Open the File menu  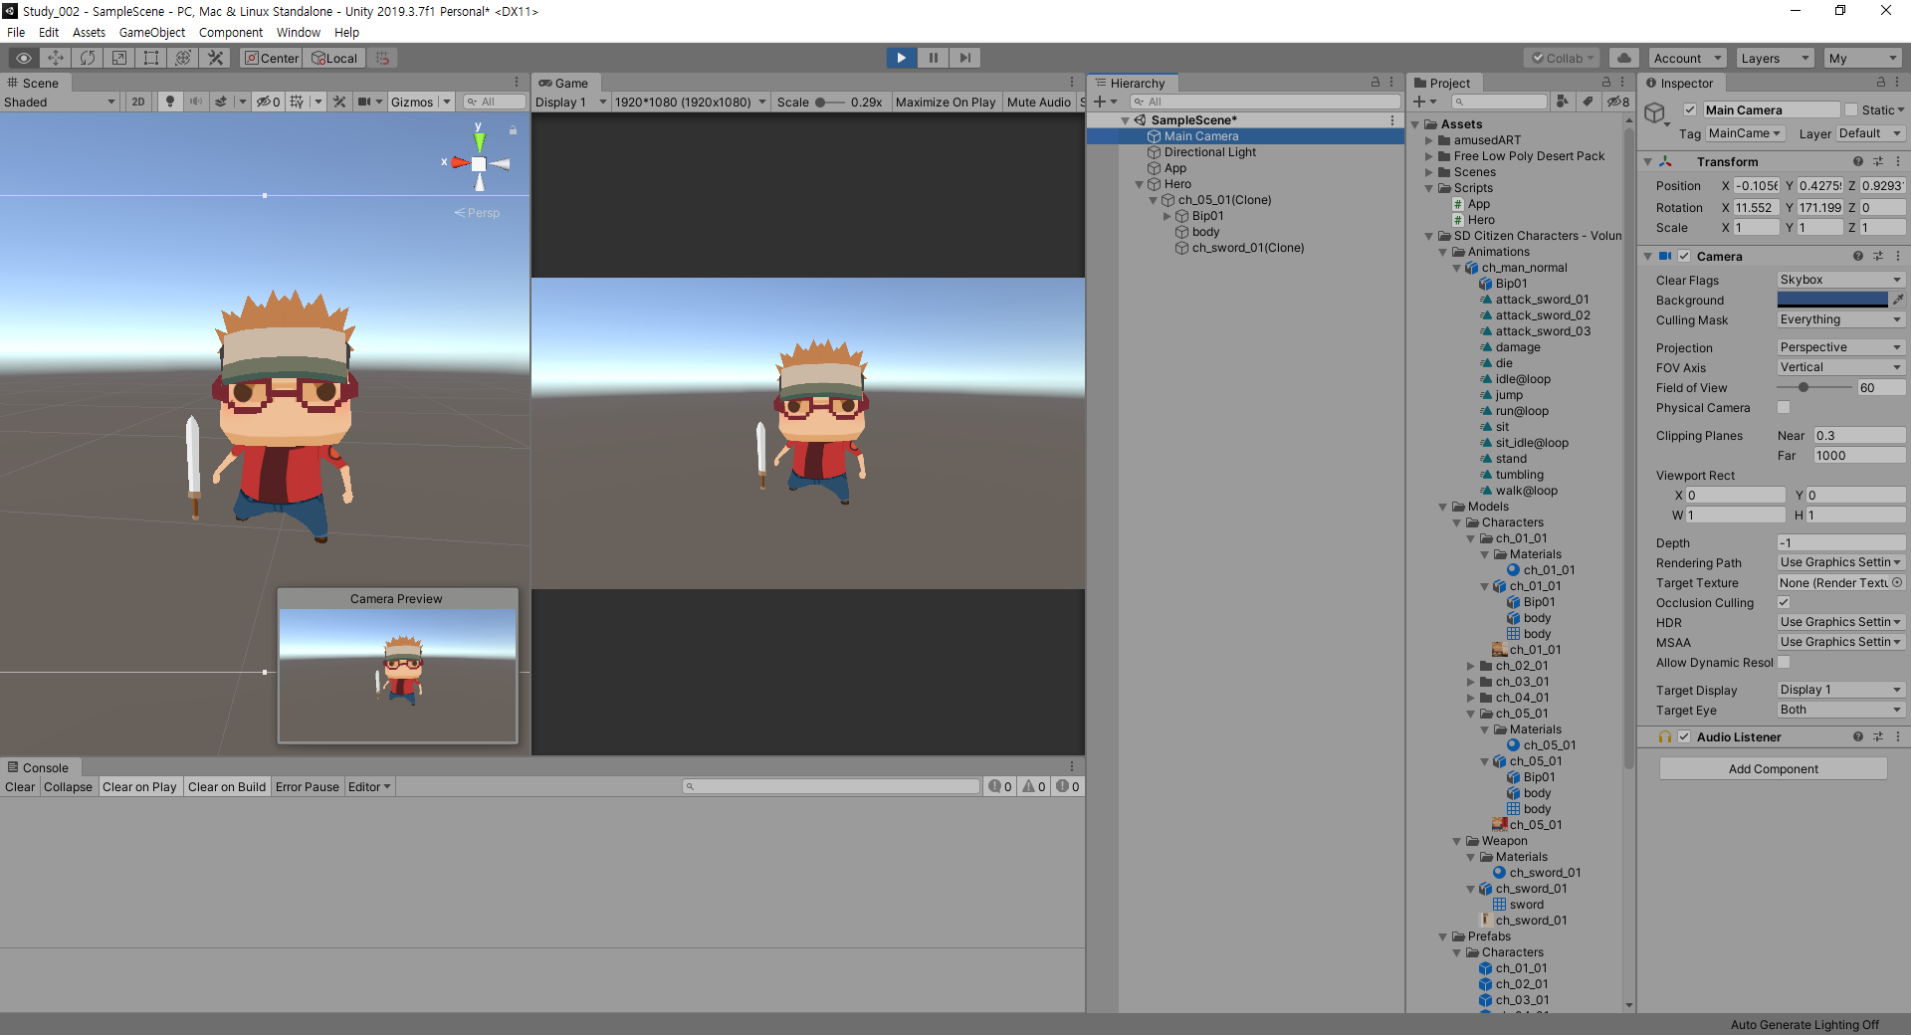point(16,32)
